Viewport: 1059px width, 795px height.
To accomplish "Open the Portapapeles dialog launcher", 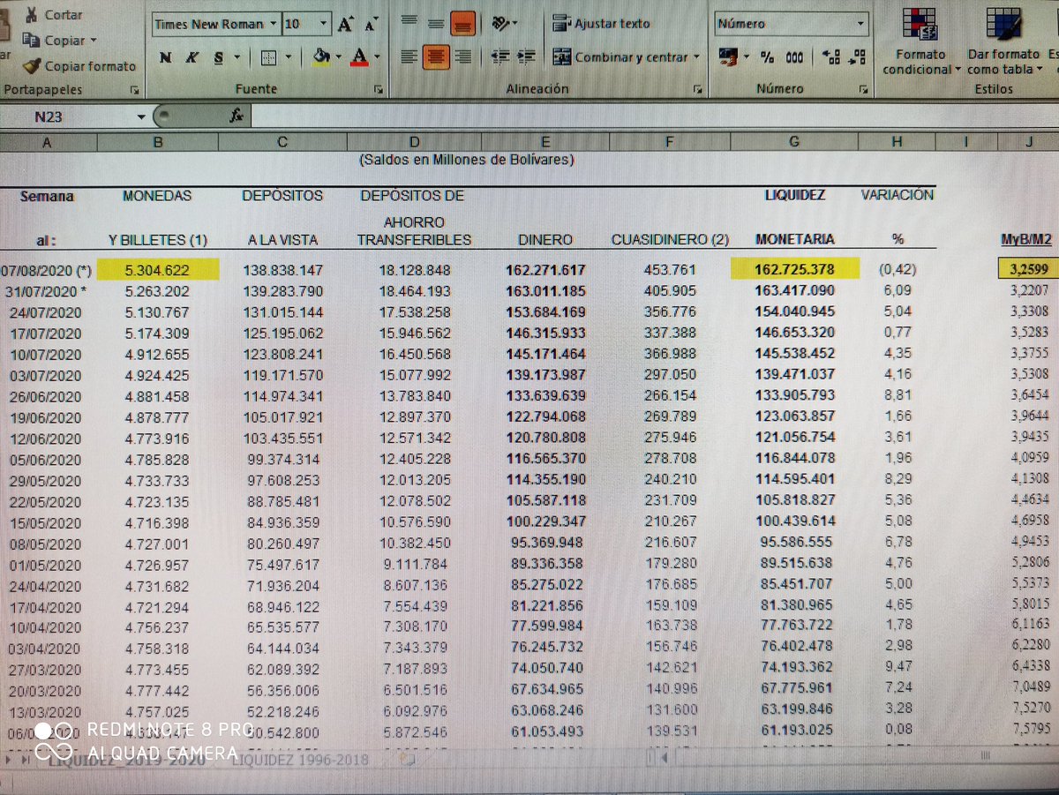I will click(134, 90).
